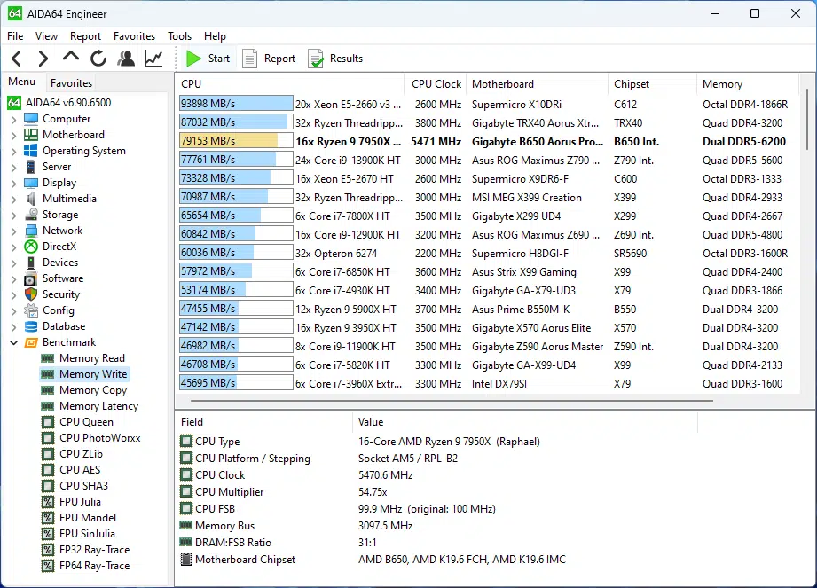Expand the Storage tree node
This screenshot has width=817, height=588.
[x=13, y=215]
